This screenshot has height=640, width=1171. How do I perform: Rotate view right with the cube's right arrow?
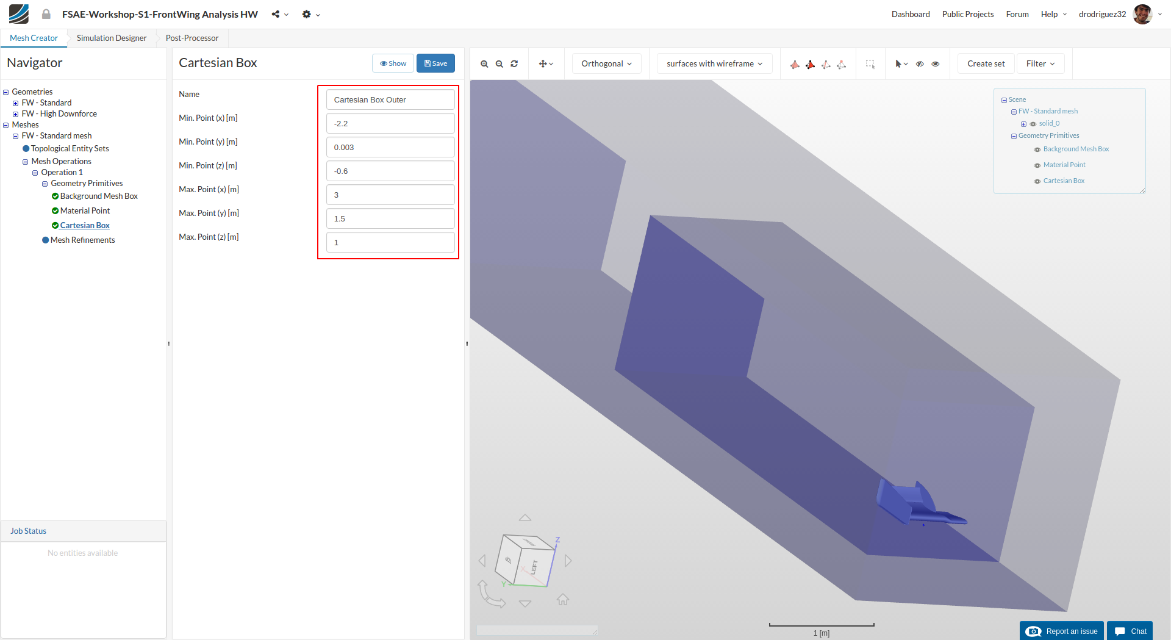coord(568,561)
